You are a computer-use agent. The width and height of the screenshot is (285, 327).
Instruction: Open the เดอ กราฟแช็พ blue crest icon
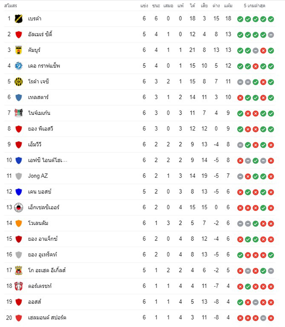(x=19, y=66)
